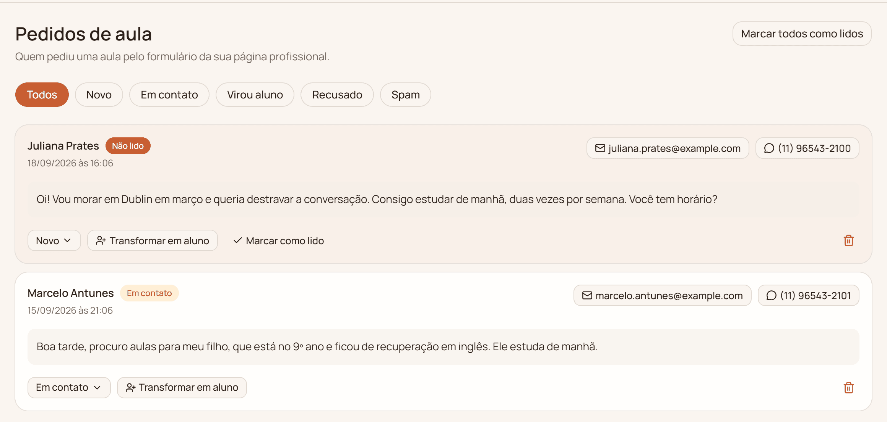The image size is (887, 422).
Task: Delete Juliana Prates request with trash icon
Action: (x=848, y=240)
